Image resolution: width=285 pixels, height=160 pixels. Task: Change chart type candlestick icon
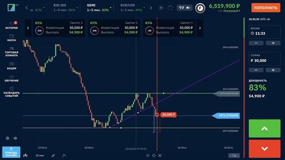pyautogui.click(x=25, y=156)
